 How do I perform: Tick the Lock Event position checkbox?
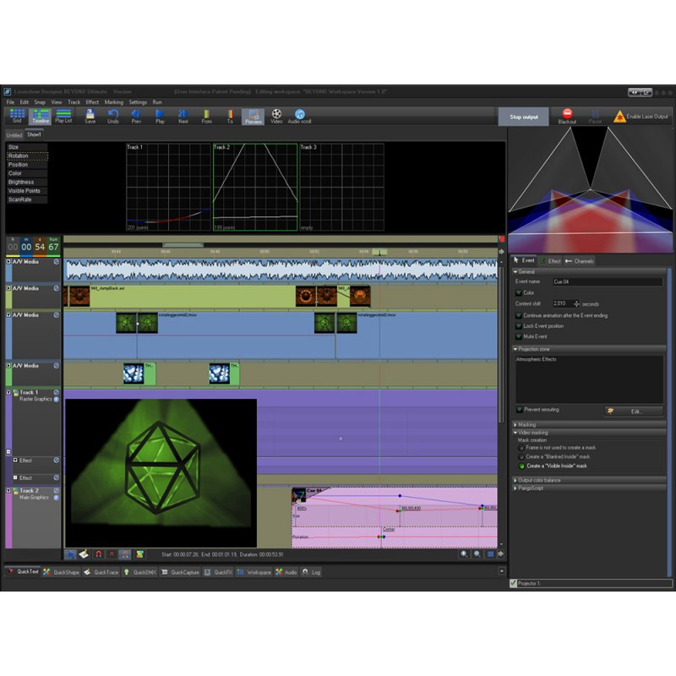[519, 326]
